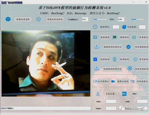Pause detection with 暂停检测 button
149x115 pixels.
click(x=144, y=59)
